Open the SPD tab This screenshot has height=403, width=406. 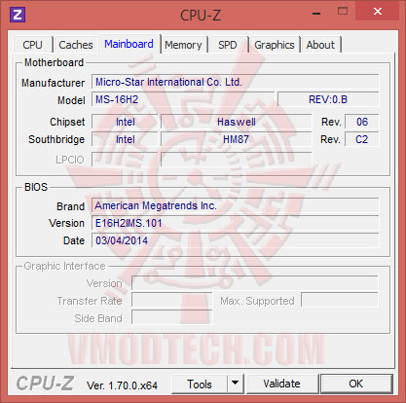(x=228, y=45)
